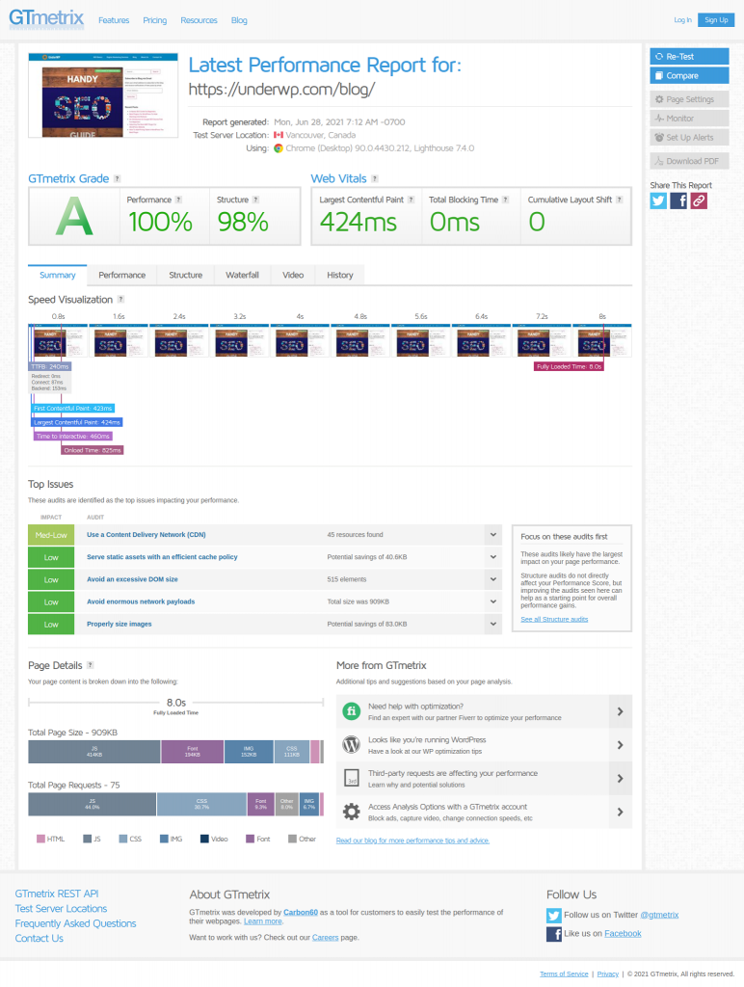
Task: Click Set Up Alerts button
Action: pyautogui.click(x=689, y=137)
